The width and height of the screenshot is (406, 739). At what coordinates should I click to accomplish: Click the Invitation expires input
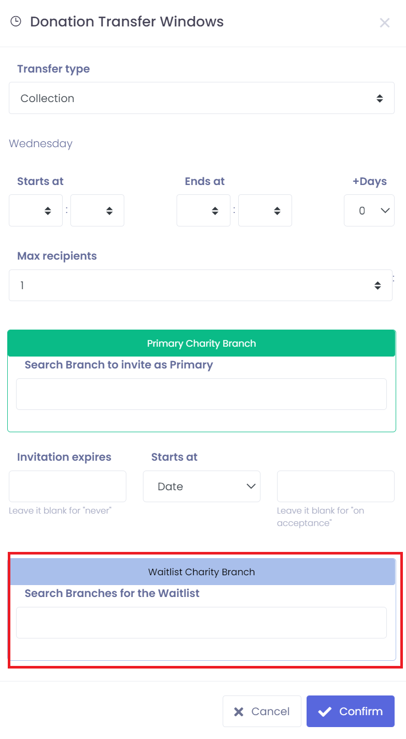(67, 486)
